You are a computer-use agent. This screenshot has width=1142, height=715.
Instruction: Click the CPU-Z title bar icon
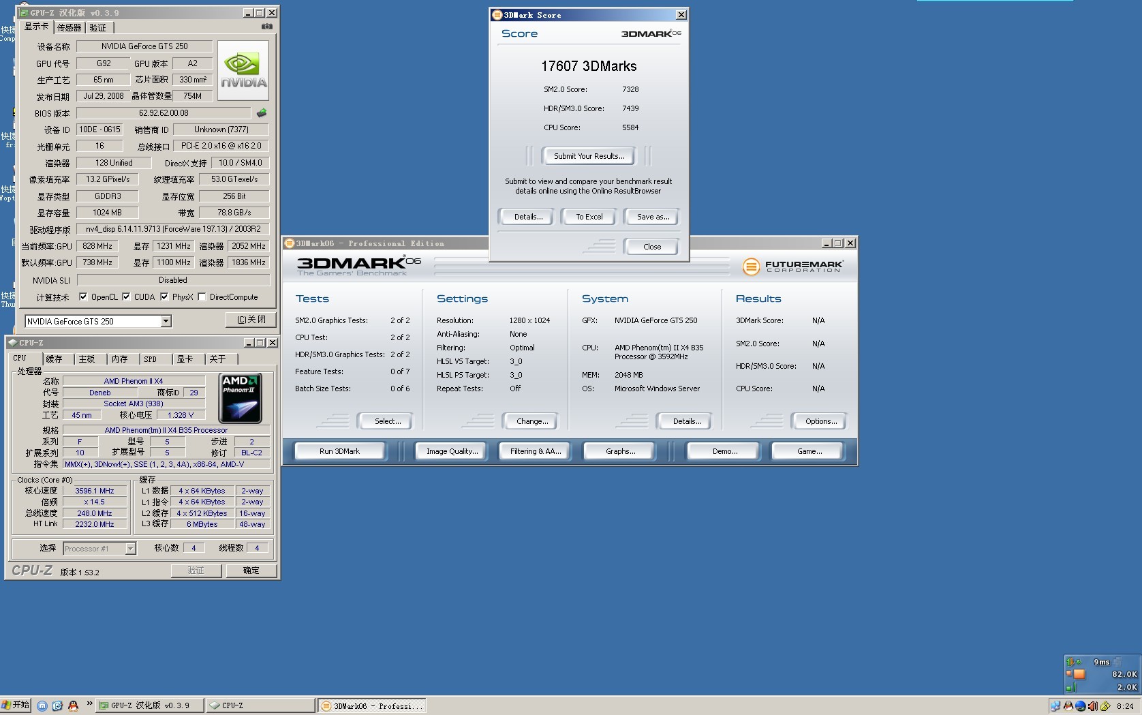pyautogui.click(x=12, y=343)
